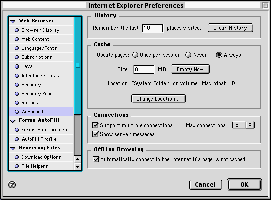The width and height of the screenshot is (271, 200).
Task: Click the Cancel button
Action: click(205, 185)
